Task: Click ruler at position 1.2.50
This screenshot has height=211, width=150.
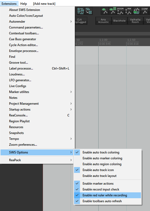Action: 131,40
